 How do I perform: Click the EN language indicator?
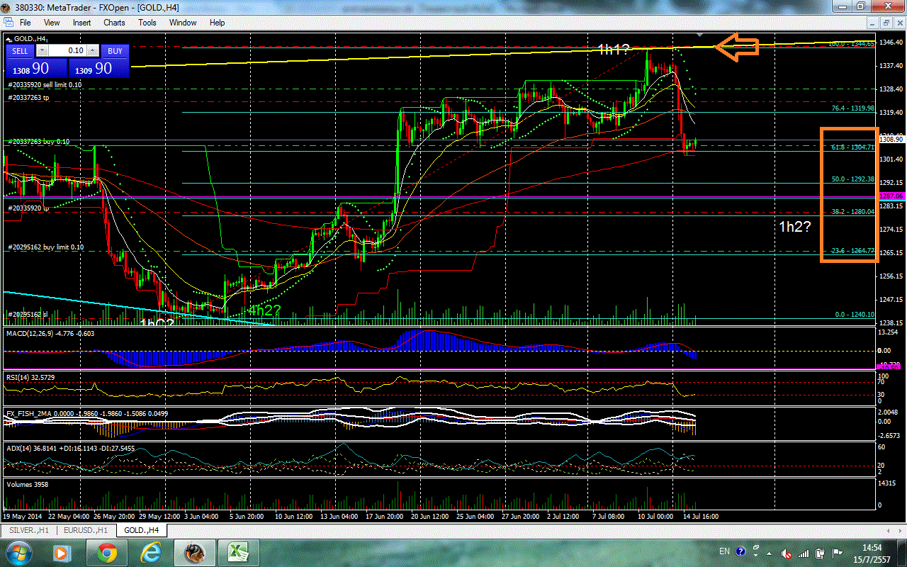[724, 551]
